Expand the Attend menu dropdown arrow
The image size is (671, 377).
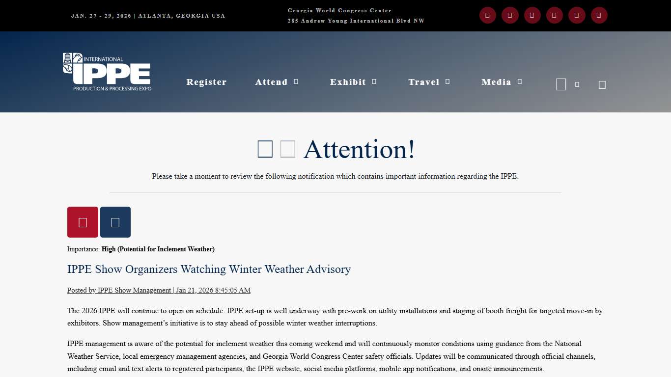[x=296, y=82]
